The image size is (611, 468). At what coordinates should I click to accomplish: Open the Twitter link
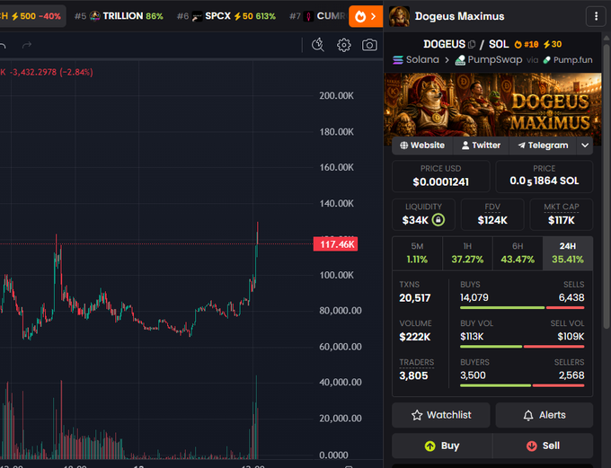481,146
